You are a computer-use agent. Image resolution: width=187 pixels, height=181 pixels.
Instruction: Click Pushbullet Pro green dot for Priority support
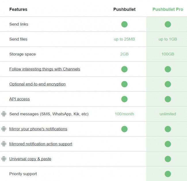(168, 174)
